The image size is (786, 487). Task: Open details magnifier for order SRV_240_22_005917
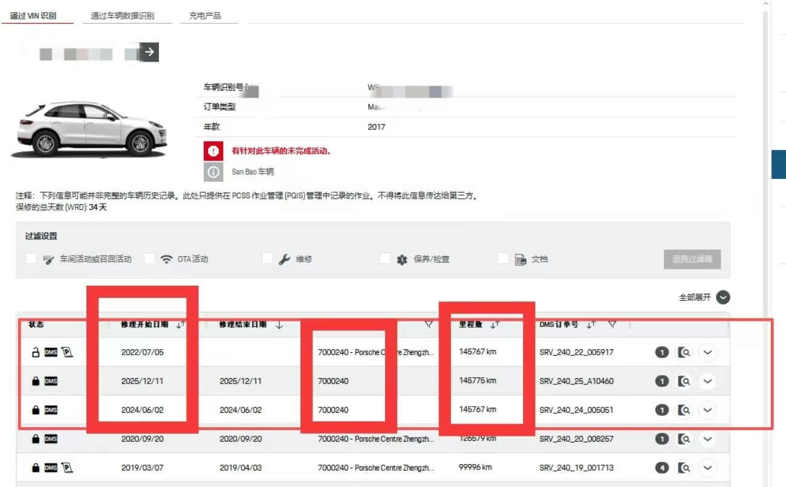684,352
